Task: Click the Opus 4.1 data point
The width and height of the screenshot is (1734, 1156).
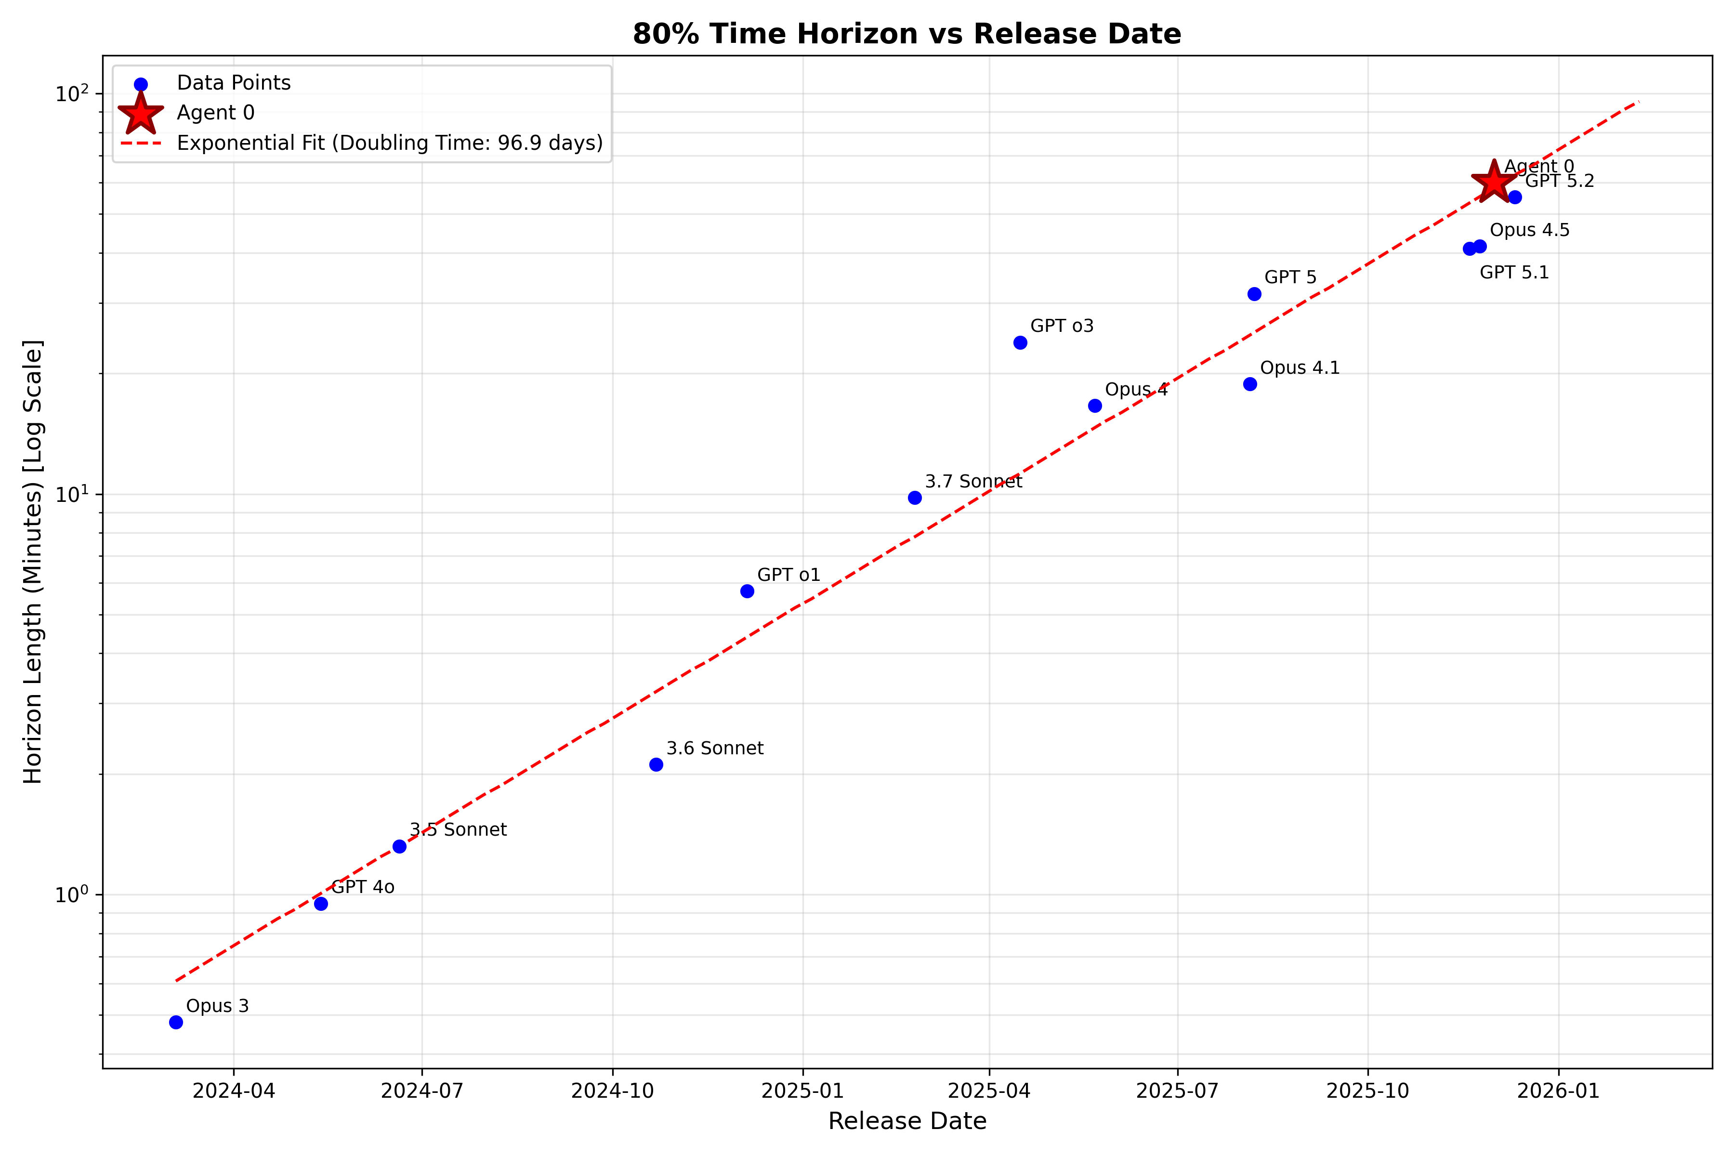Action: click(x=1249, y=384)
